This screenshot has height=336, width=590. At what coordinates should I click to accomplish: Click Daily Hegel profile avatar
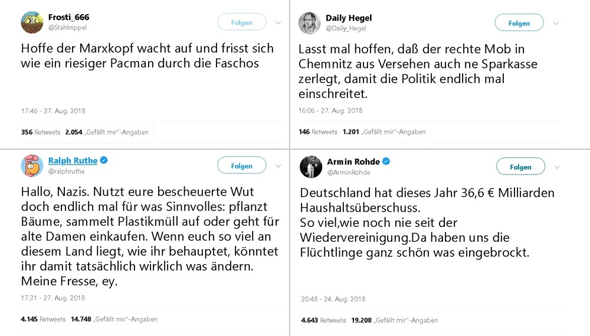[x=309, y=23]
